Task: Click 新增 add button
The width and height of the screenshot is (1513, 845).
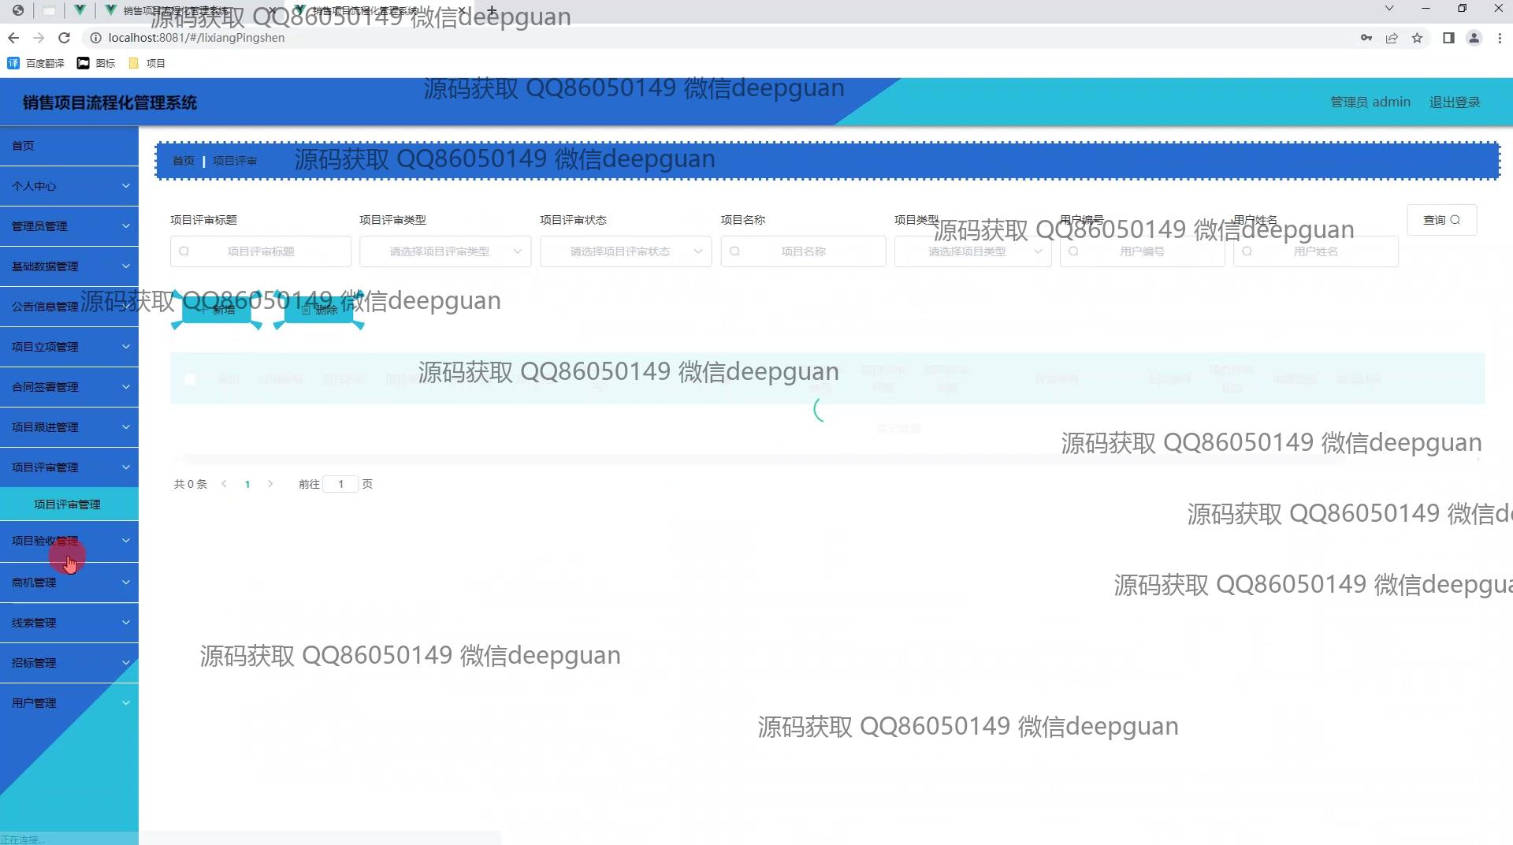Action: (x=217, y=310)
